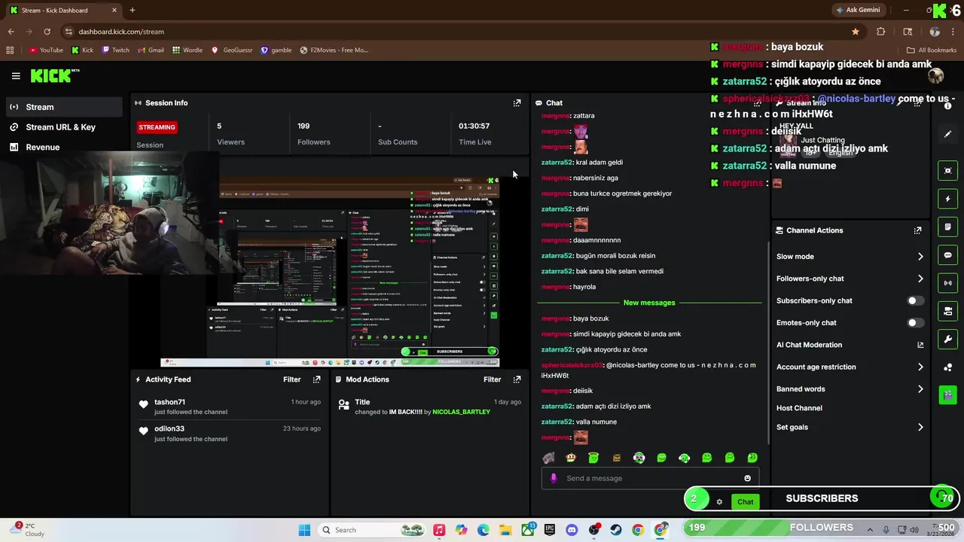Open Steam from the taskbar

pos(616,530)
